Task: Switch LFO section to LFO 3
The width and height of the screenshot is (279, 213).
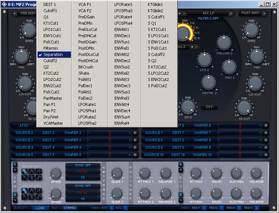Action: click(15, 170)
